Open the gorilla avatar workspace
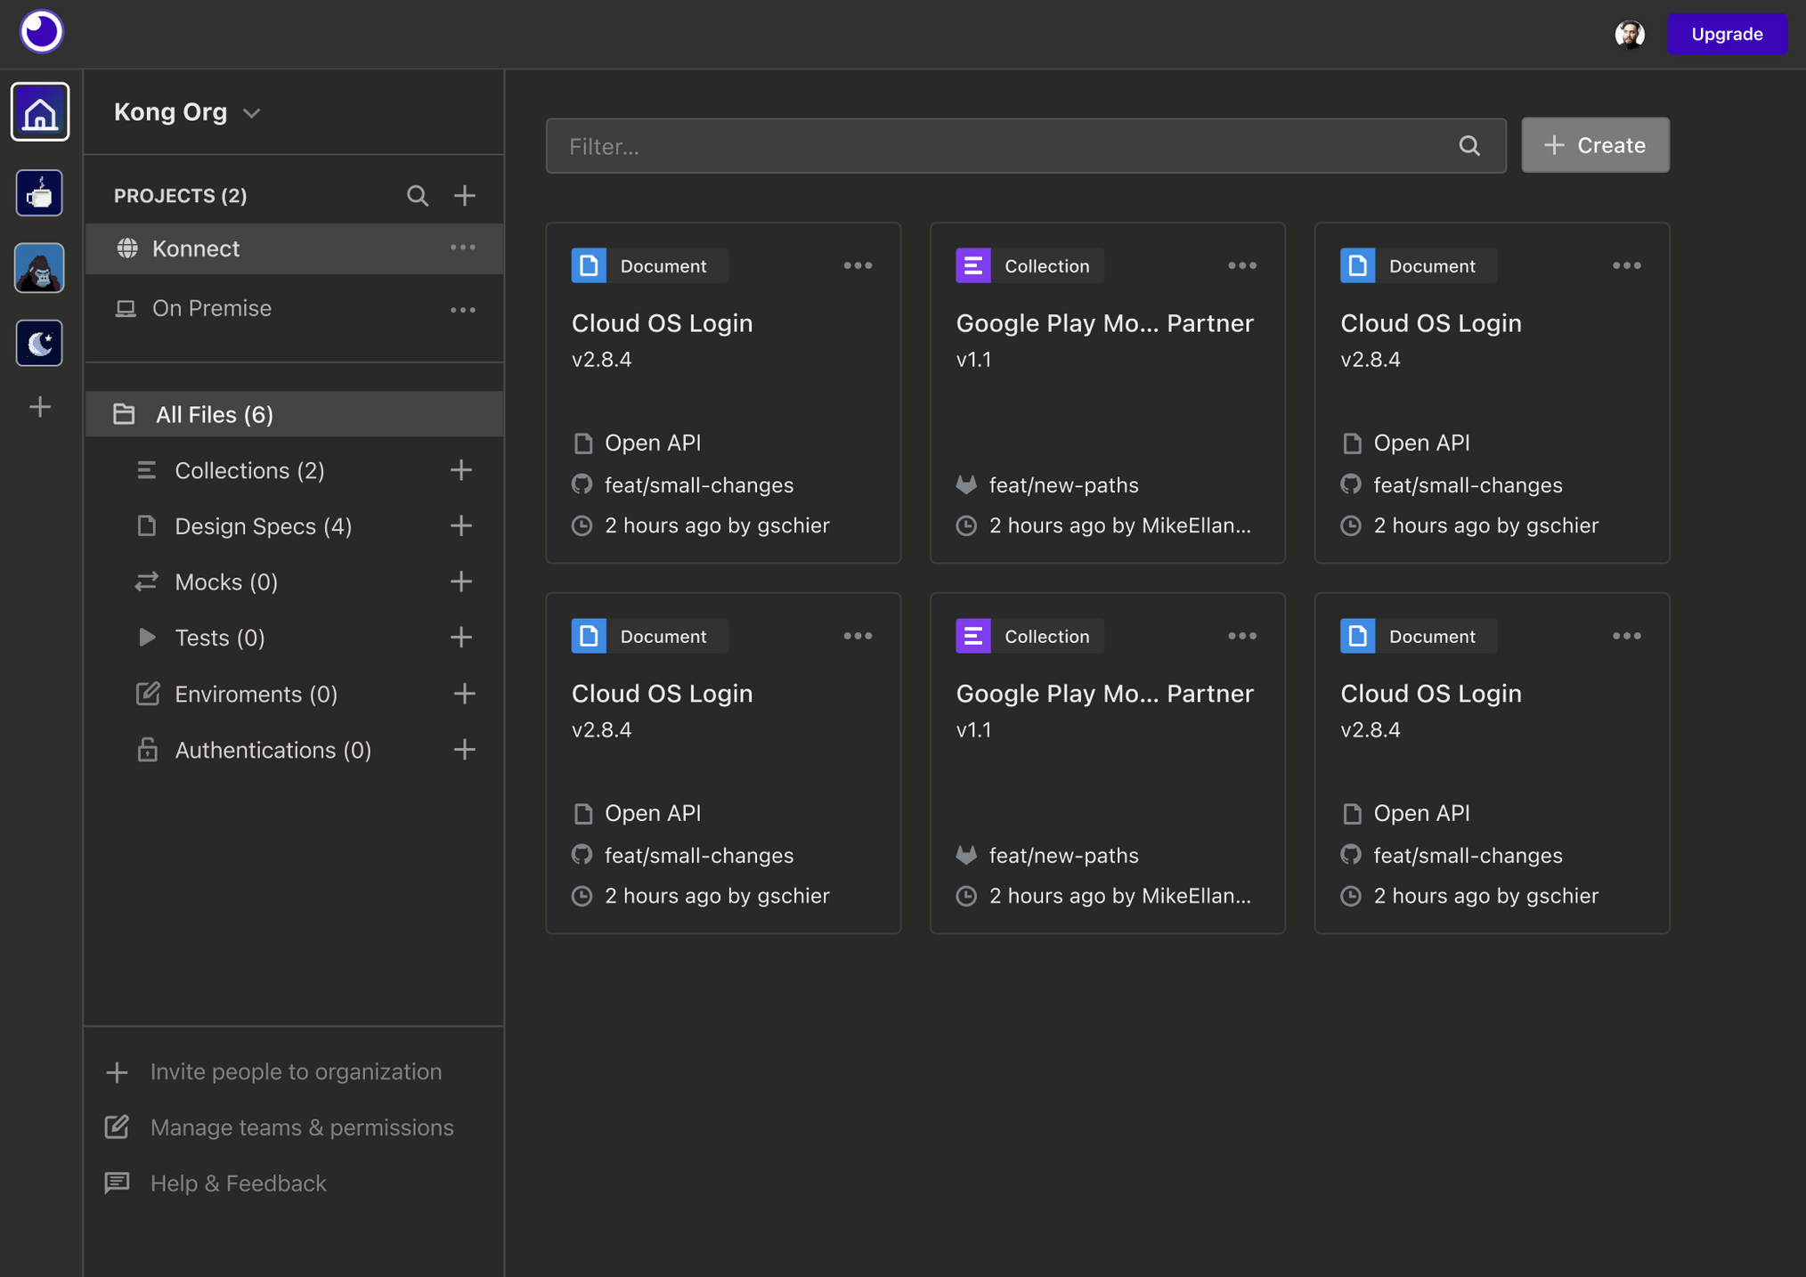This screenshot has width=1806, height=1277. (38, 267)
